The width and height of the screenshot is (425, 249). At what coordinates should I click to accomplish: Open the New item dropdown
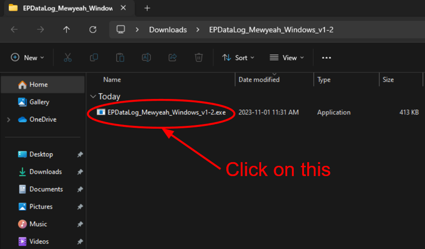[x=27, y=58]
